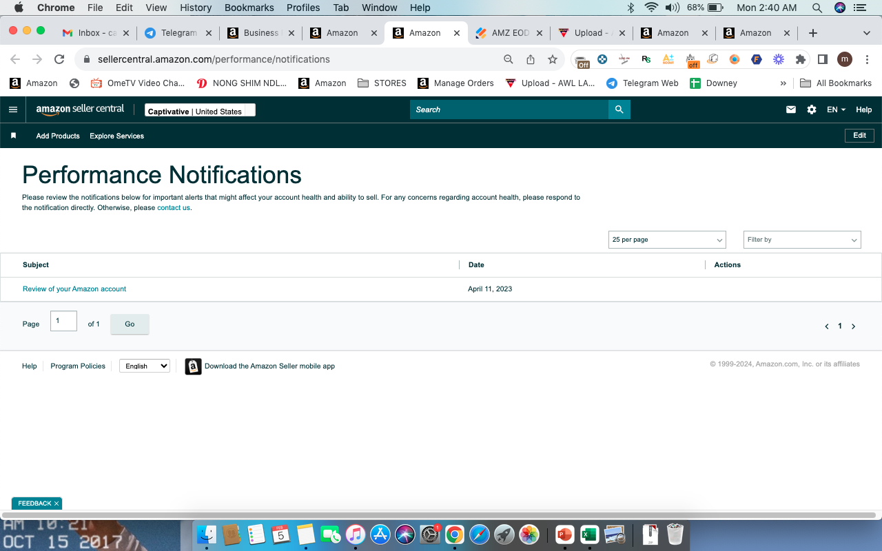Open the App Store from the Dock
Screen dimensions: 882x551
380,534
